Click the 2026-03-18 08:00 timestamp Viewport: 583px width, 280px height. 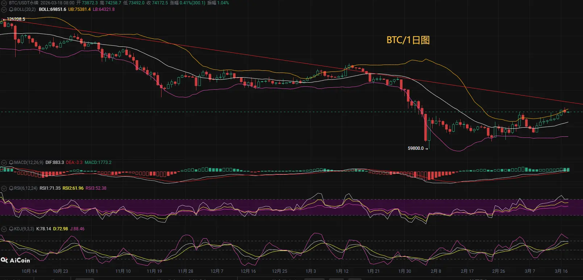click(57, 3)
